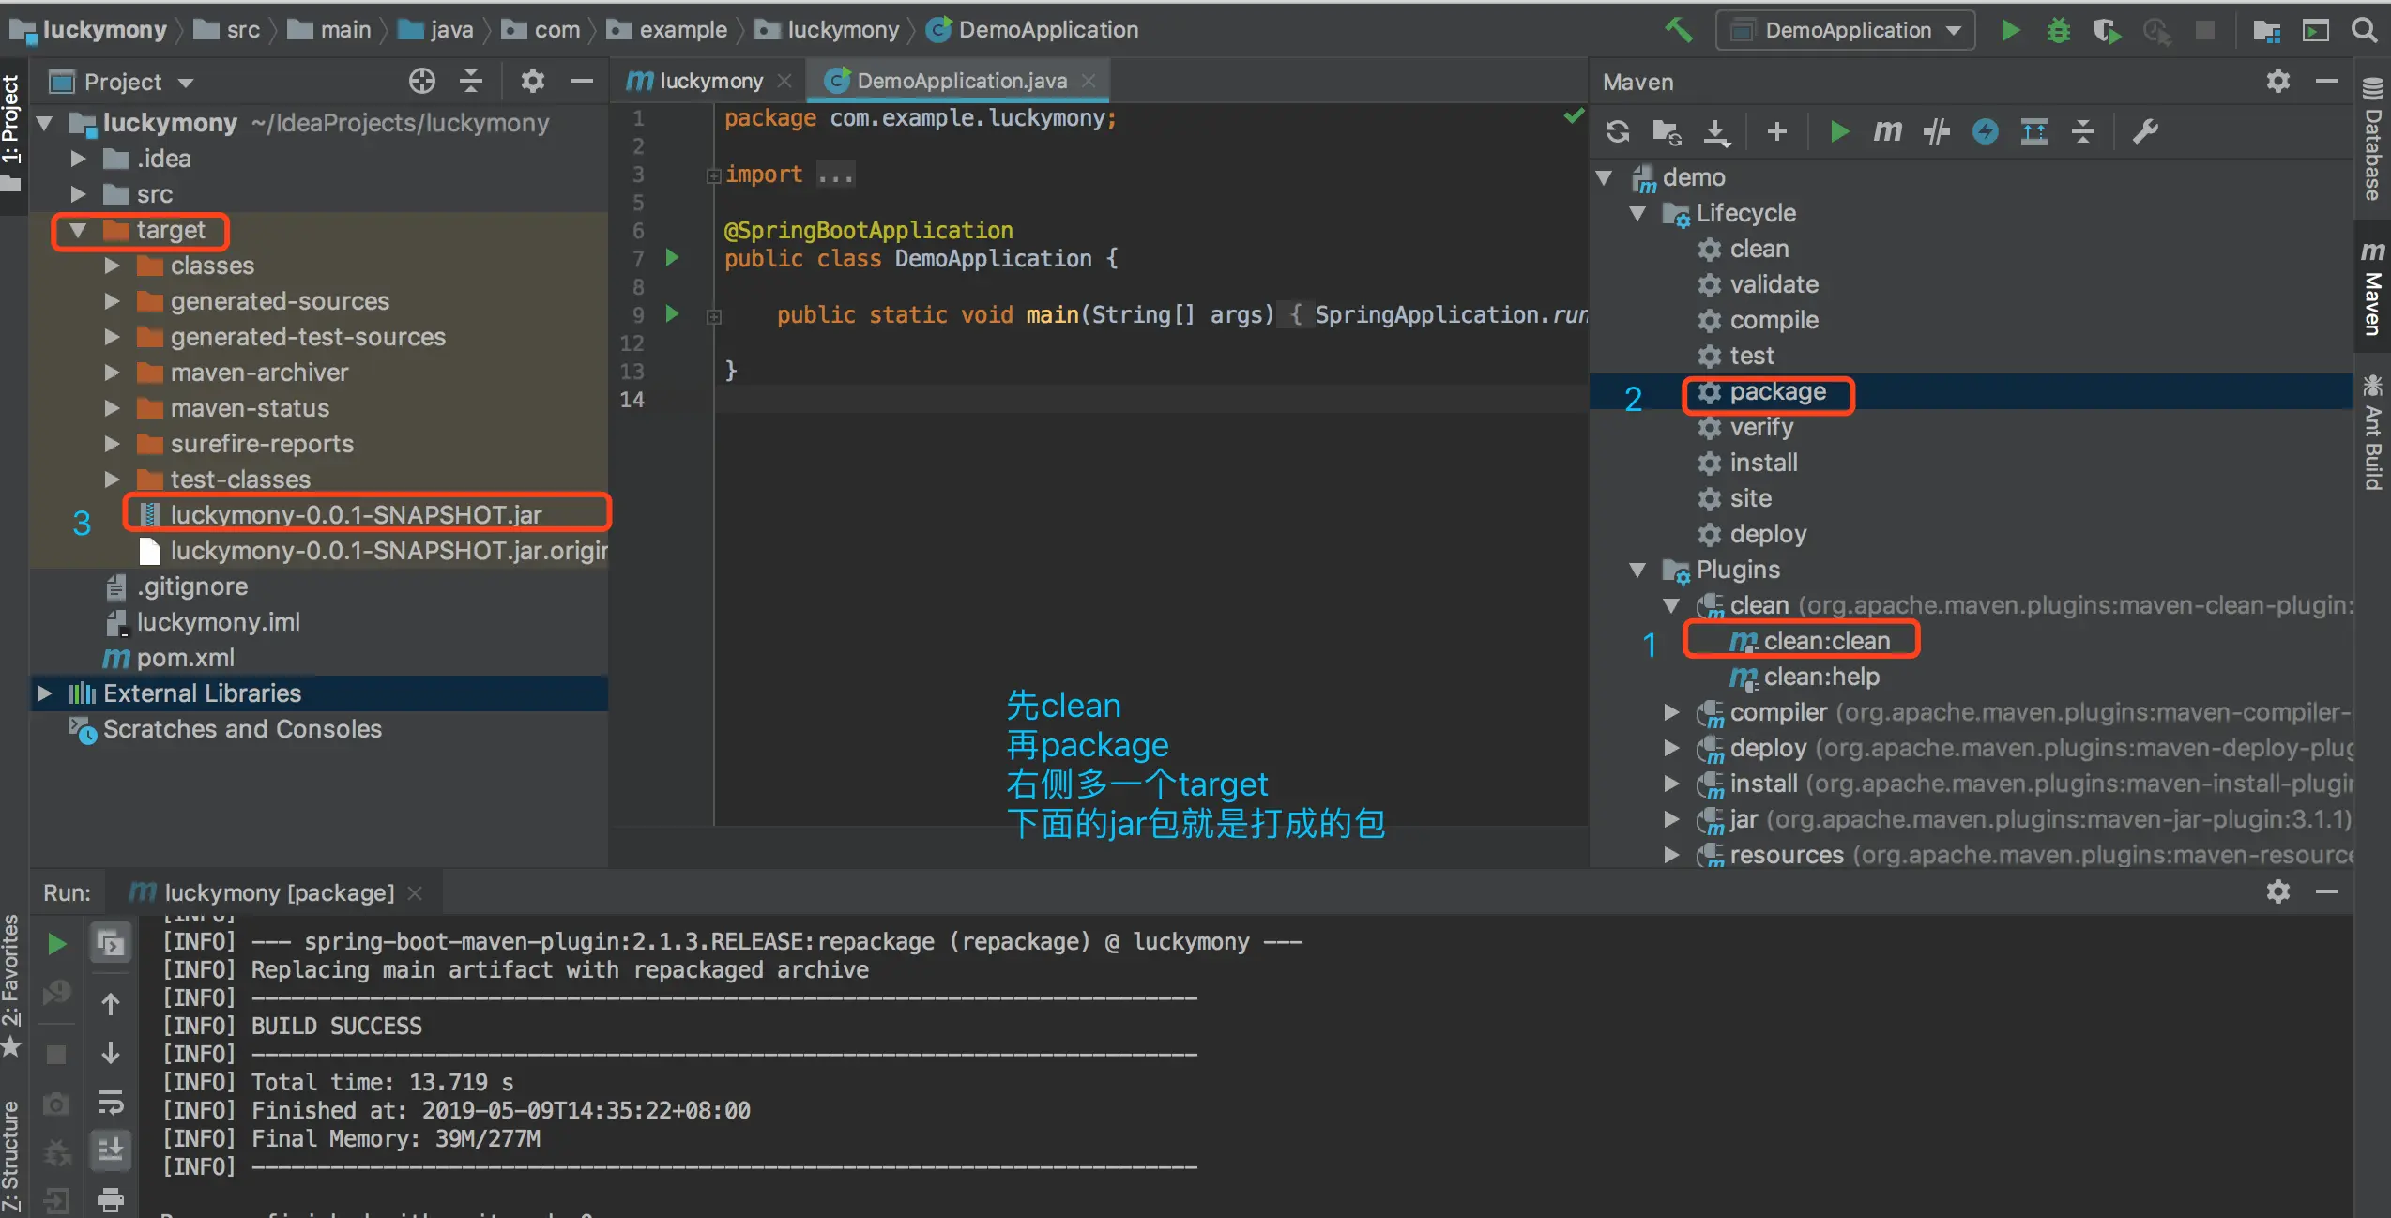Click Execute Maven Goal 'm' icon

click(x=1887, y=131)
